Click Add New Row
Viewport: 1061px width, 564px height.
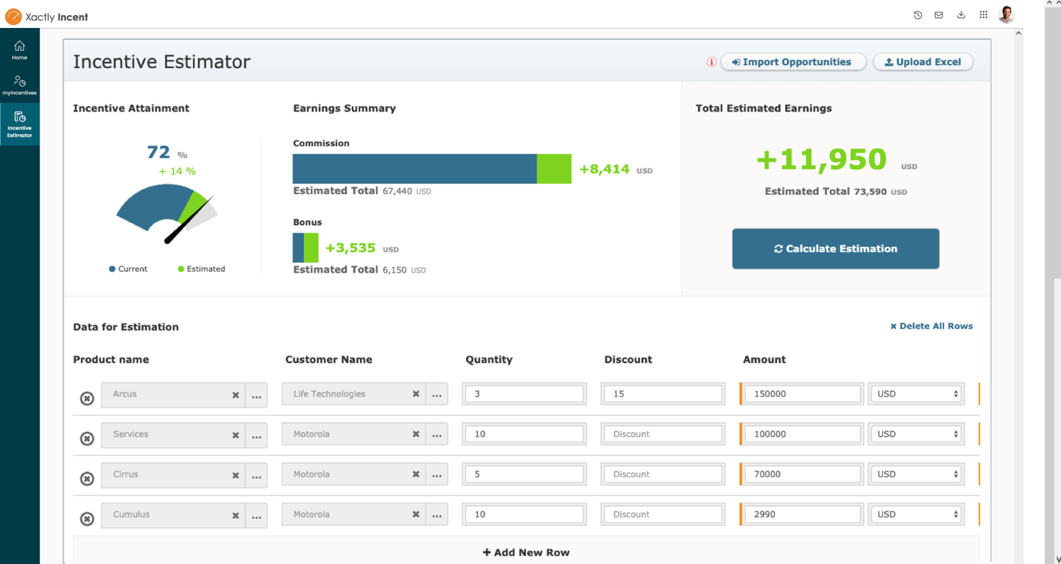pyautogui.click(x=525, y=552)
